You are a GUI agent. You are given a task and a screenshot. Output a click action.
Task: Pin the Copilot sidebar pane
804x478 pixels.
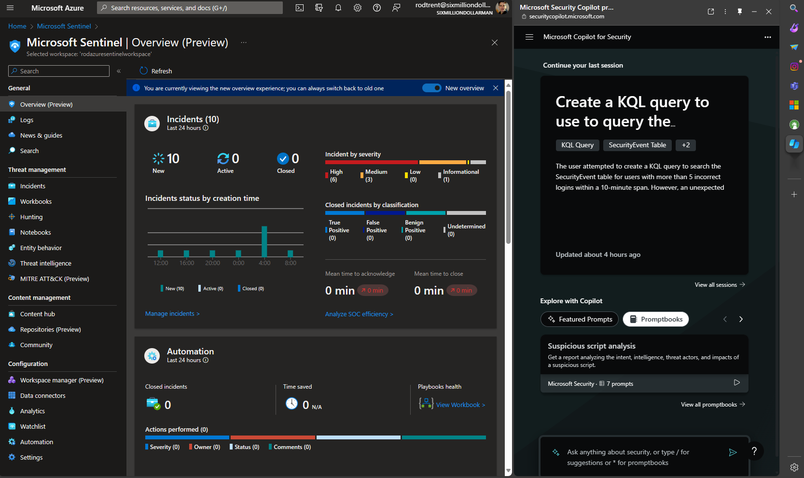(740, 12)
